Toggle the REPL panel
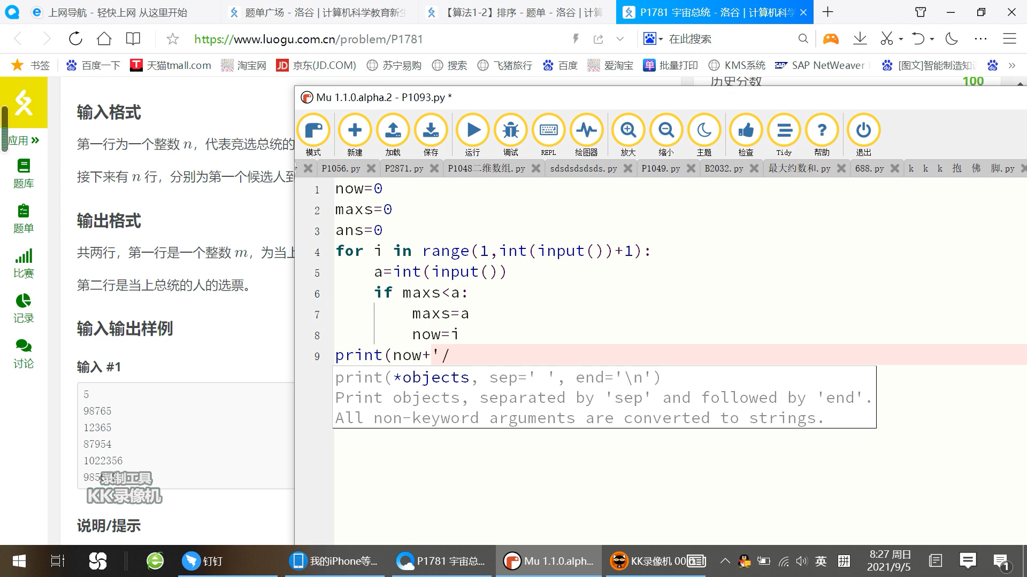This screenshot has height=577, width=1027. [x=548, y=131]
